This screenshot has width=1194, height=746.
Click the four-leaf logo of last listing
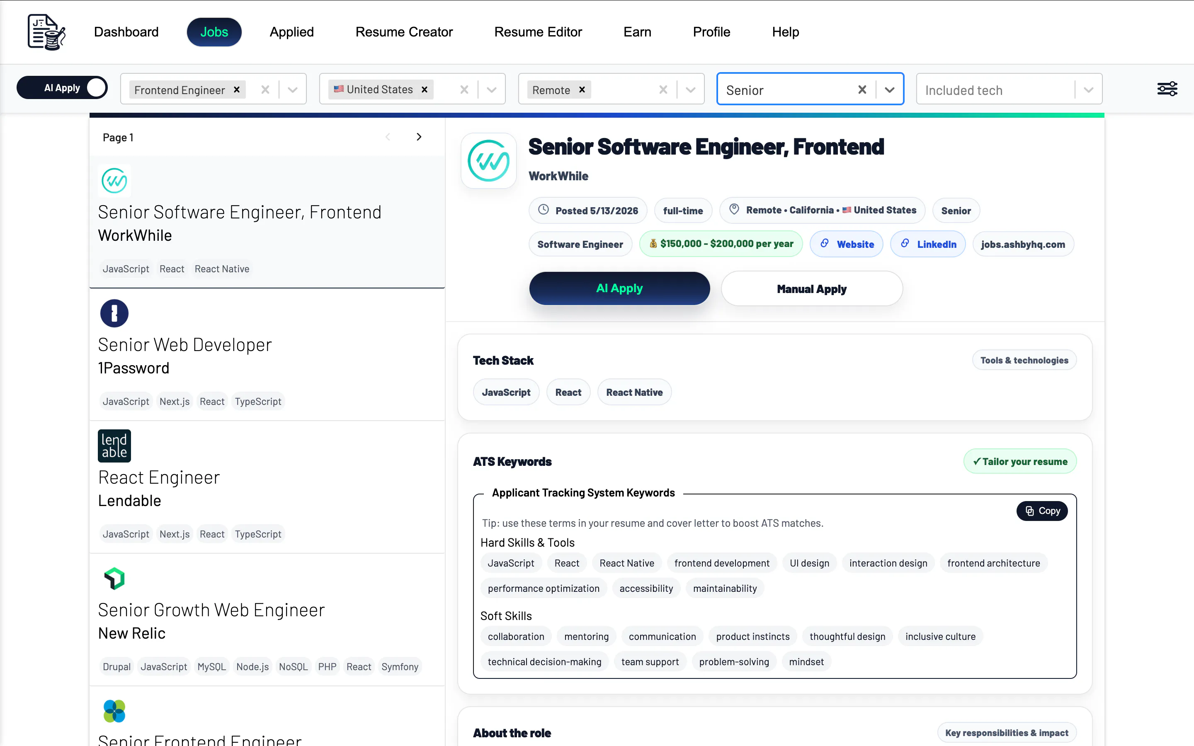[x=114, y=711]
